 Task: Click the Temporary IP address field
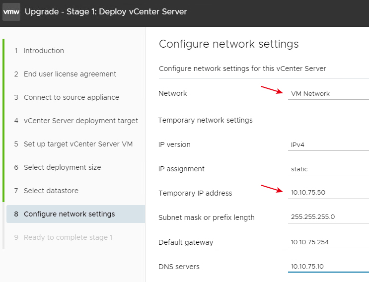(328, 193)
